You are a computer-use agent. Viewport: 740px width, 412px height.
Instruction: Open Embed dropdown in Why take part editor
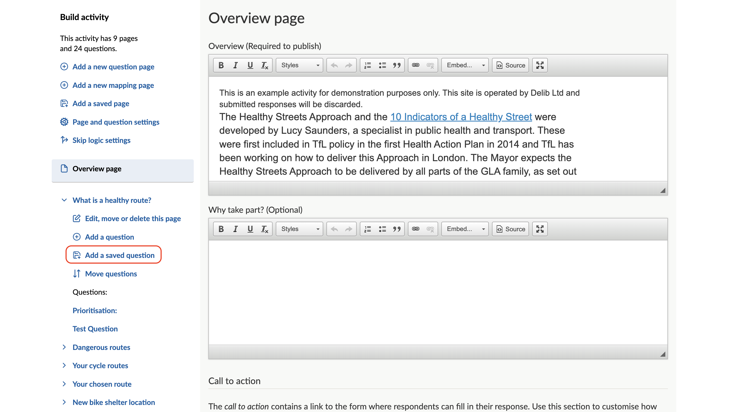465,229
